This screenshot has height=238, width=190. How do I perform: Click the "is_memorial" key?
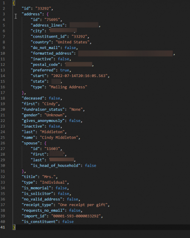(x=36, y=188)
